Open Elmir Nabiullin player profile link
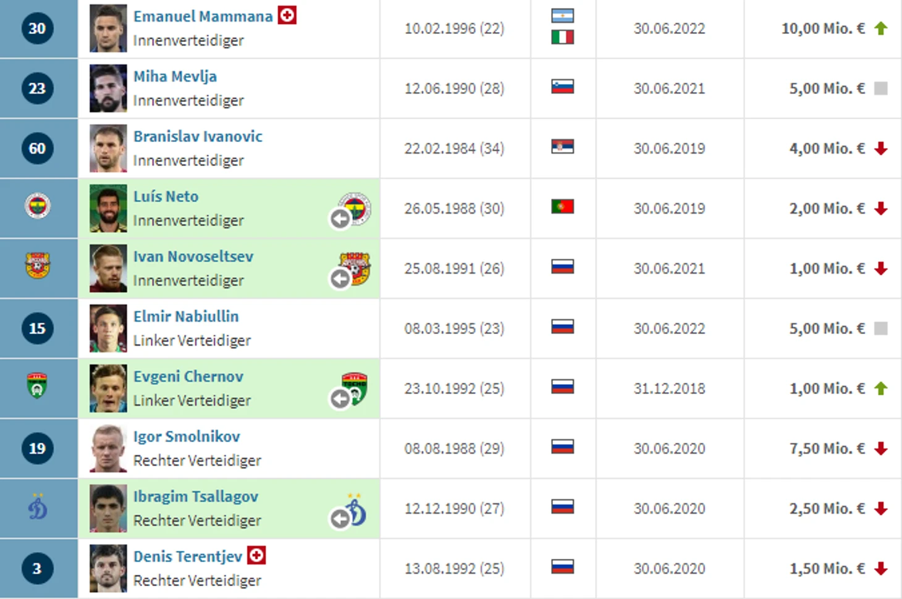Viewport: 902px width, 599px height. 186,316
